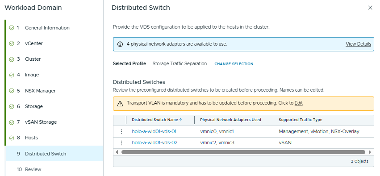Click the warning triangle icon
Screen dimensions: 380x176
(120, 104)
